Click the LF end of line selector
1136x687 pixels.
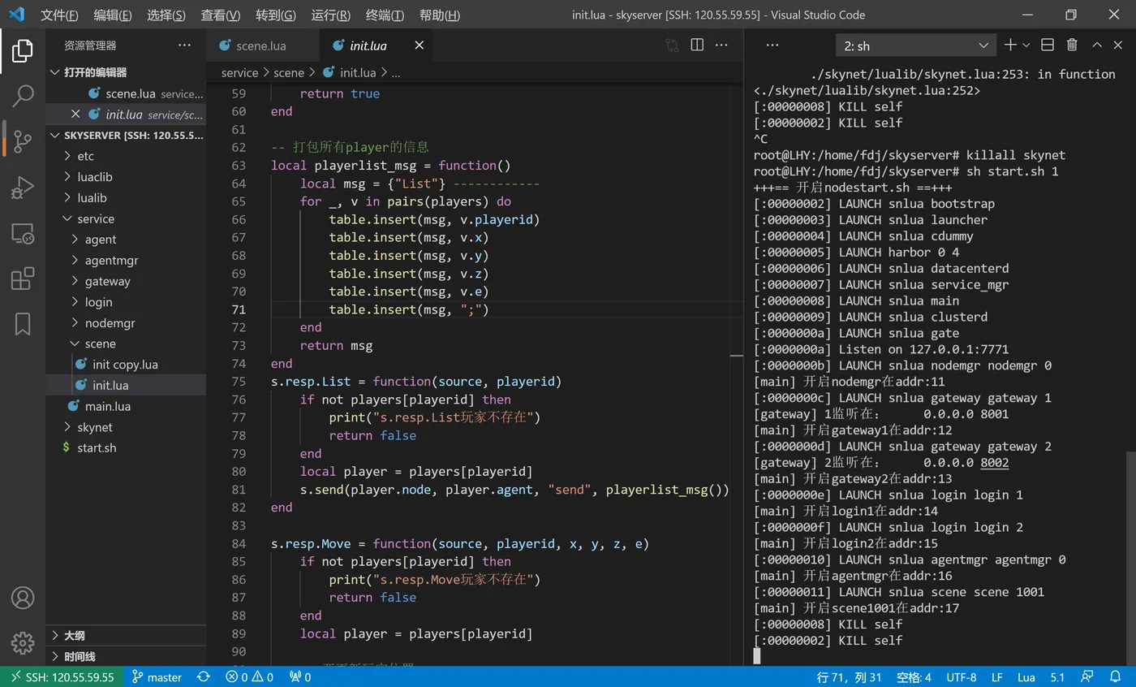pos(997,676)
